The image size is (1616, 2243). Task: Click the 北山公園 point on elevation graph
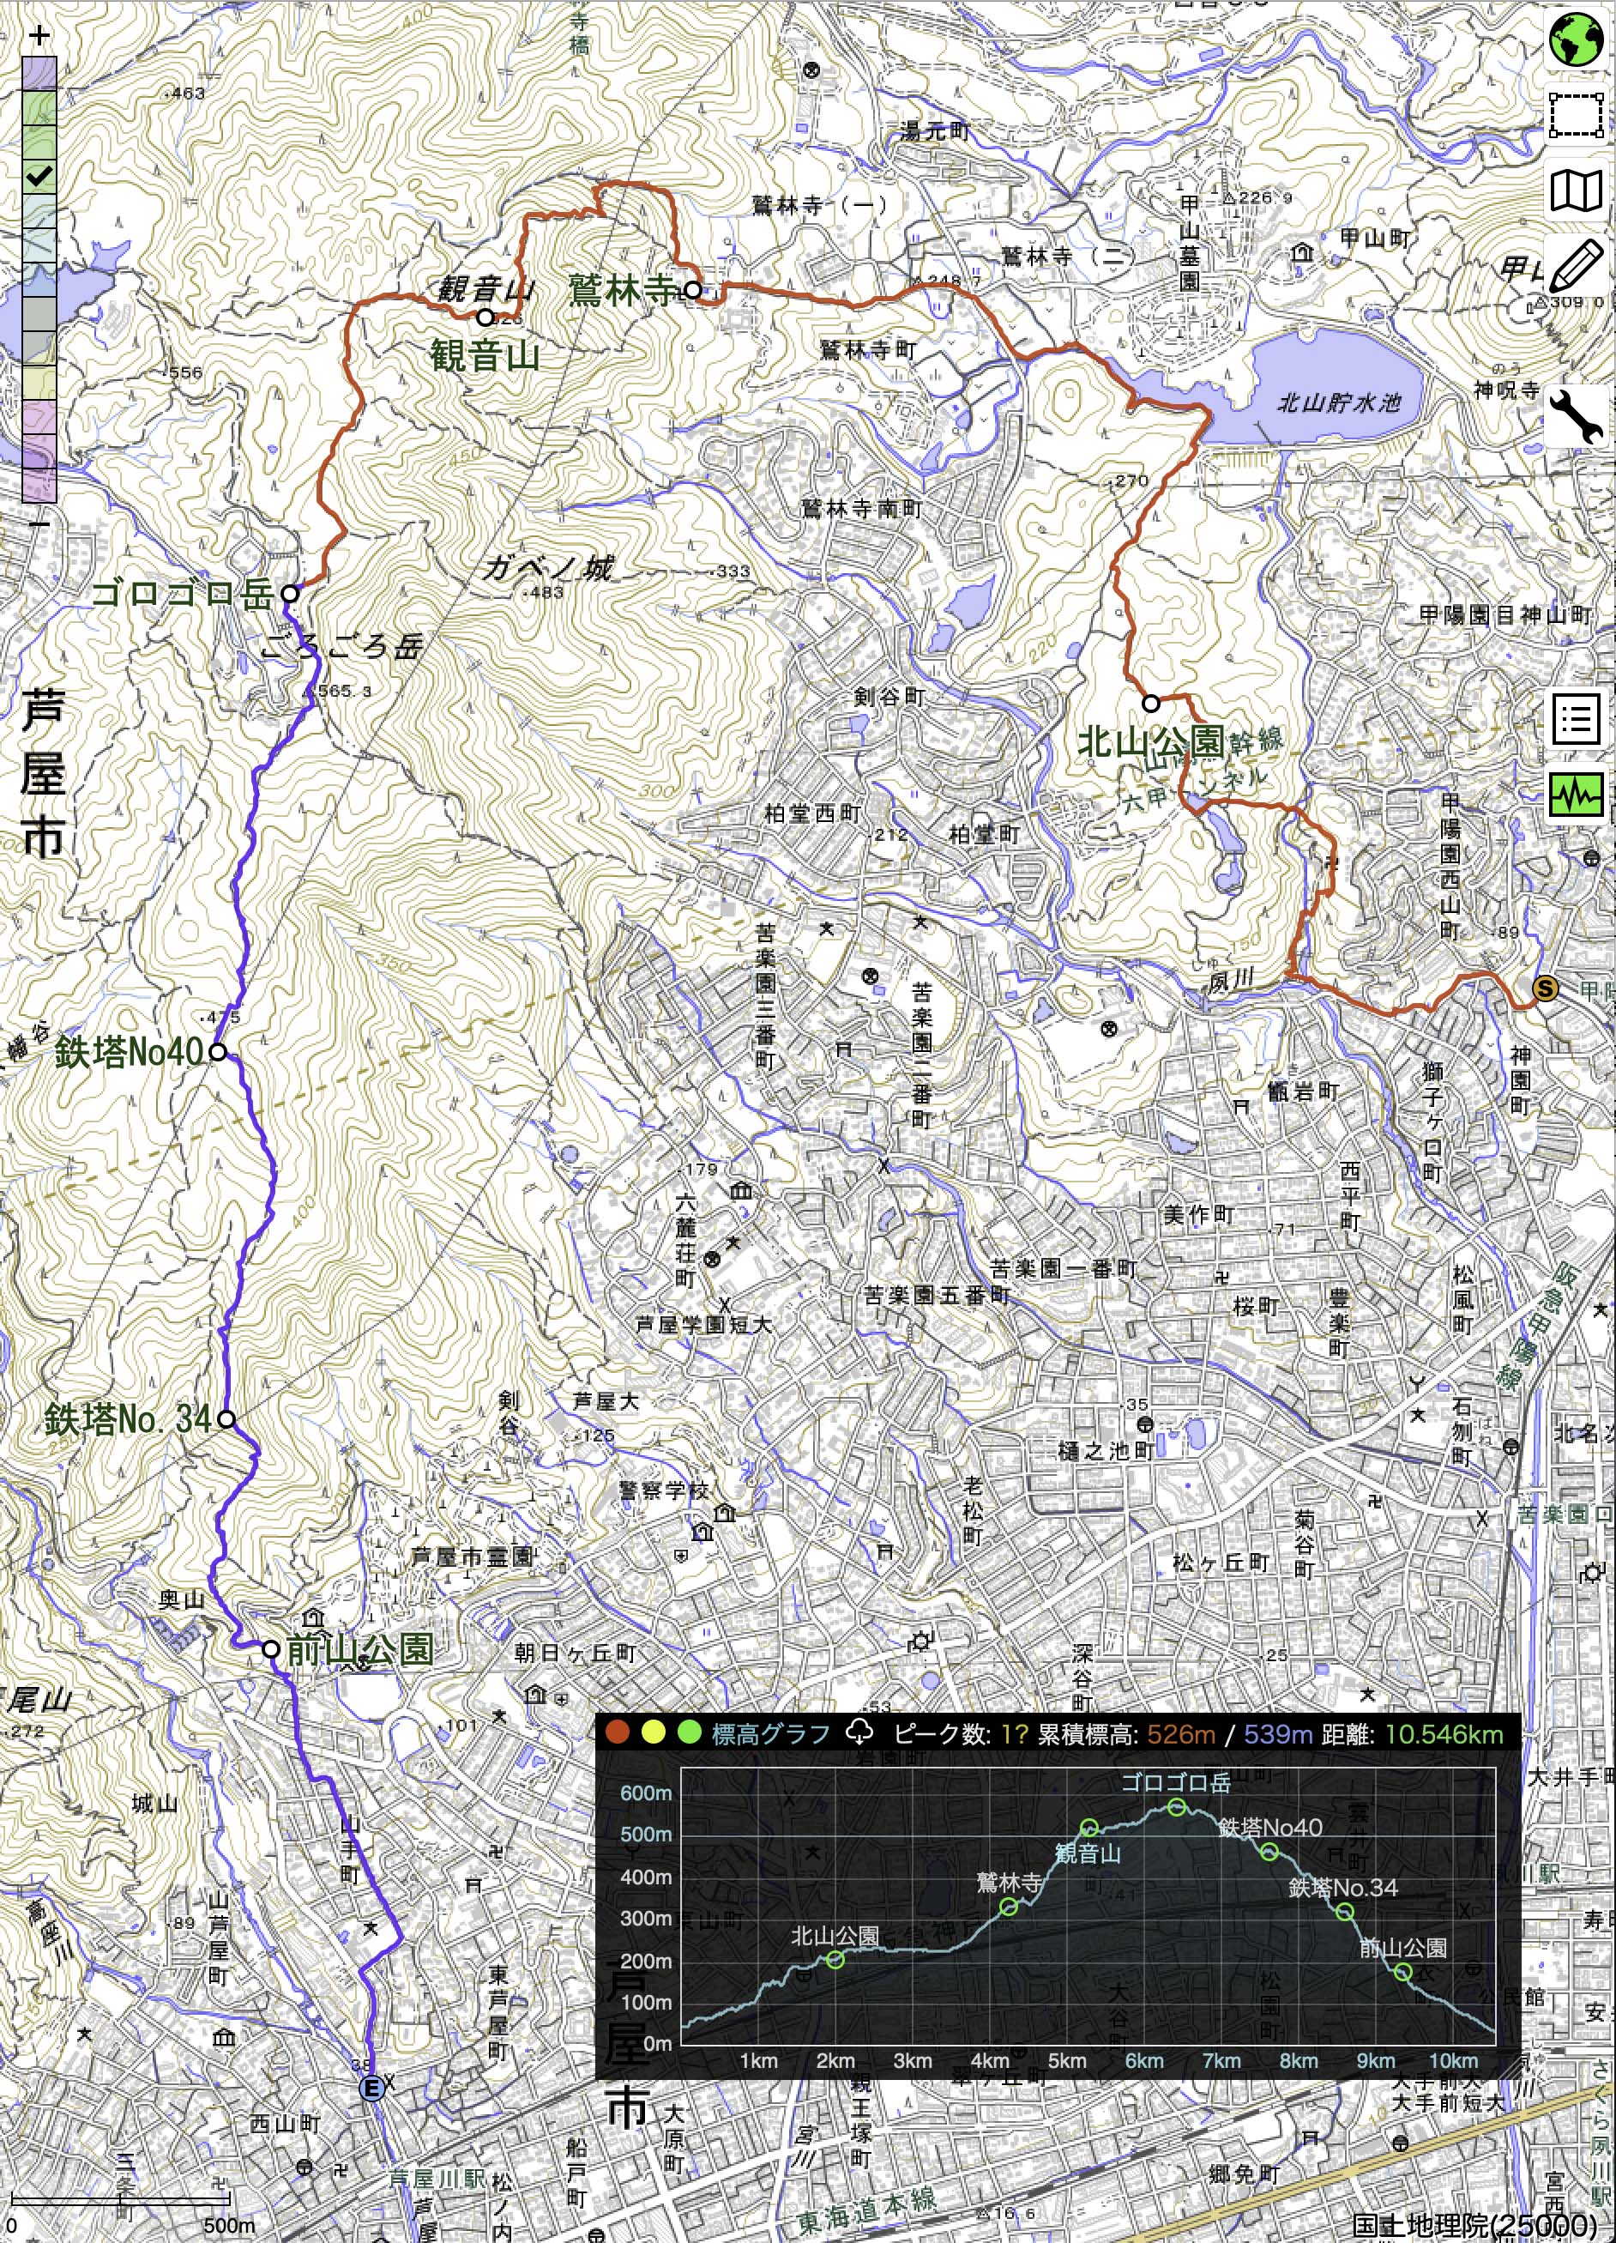click(x=835, y=1960)
